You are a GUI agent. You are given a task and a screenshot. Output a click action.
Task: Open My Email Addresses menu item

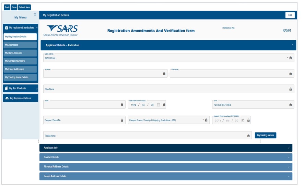[20, 69]
